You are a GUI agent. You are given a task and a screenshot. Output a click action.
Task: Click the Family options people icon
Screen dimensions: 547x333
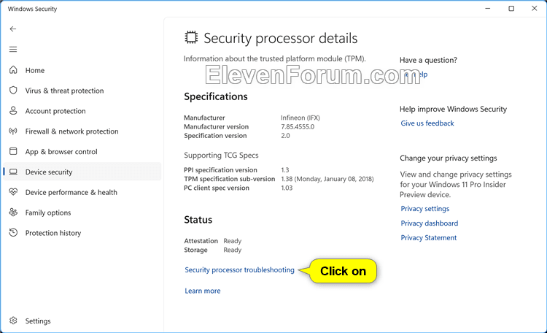[x=13, y=212]
